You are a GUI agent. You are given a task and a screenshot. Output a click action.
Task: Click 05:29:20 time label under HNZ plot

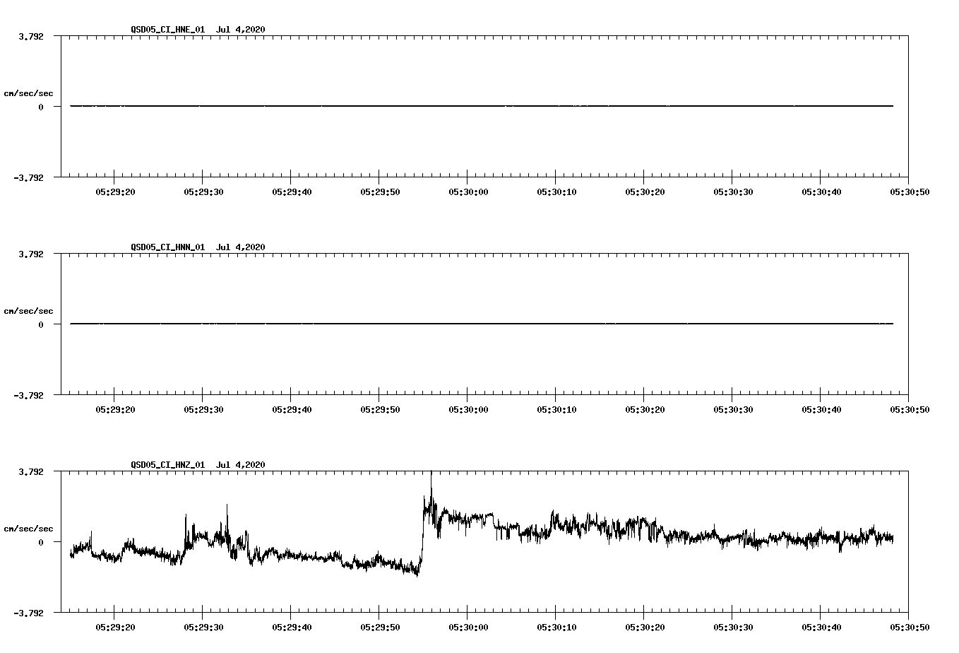point(116,627)
